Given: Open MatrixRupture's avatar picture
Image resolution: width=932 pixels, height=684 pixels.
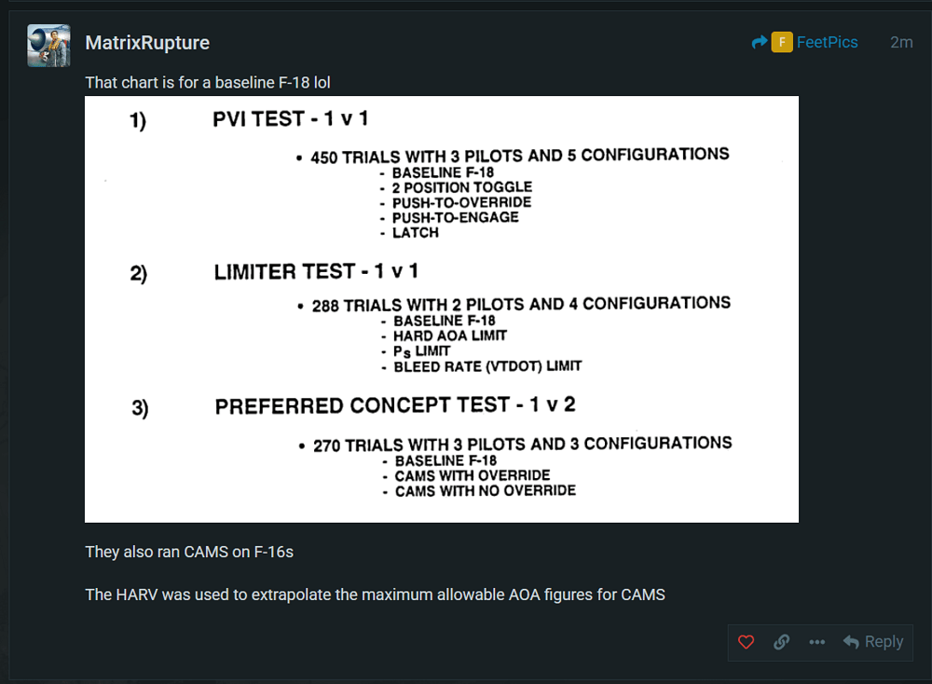Looking at the screenshot, I should (x=49, y=46).
